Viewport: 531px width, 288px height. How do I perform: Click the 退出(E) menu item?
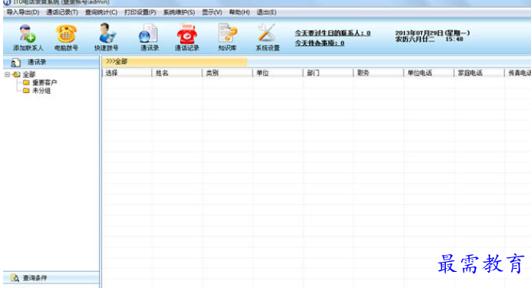[x=266, y=12]
